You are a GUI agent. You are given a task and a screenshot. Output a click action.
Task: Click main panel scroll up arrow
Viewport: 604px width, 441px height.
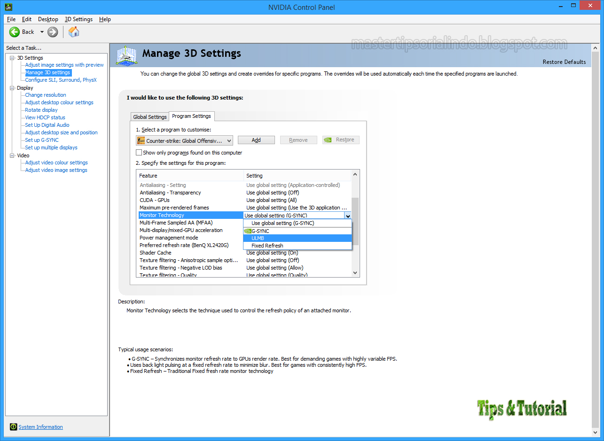point(596,48)
